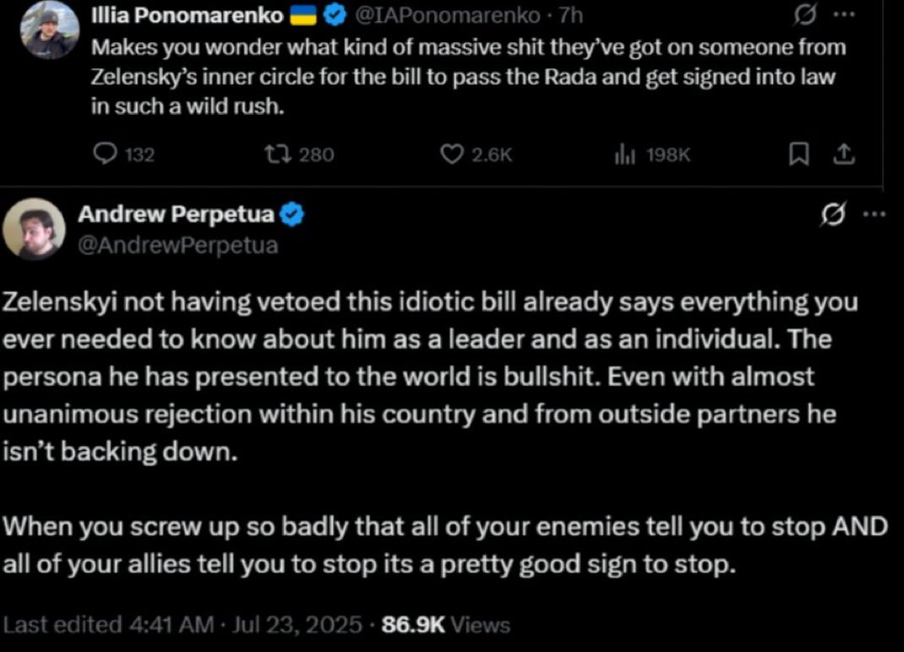Open Illia Ponomarenko's profile picture
904x652 pixels.
[x=50, y=30]
